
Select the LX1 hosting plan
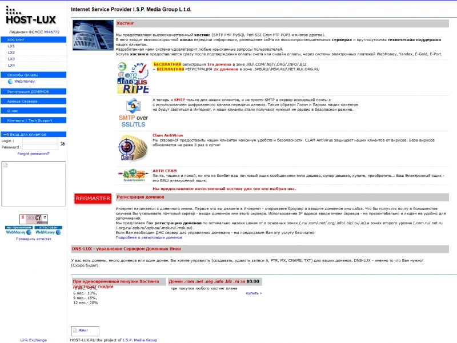11,46
